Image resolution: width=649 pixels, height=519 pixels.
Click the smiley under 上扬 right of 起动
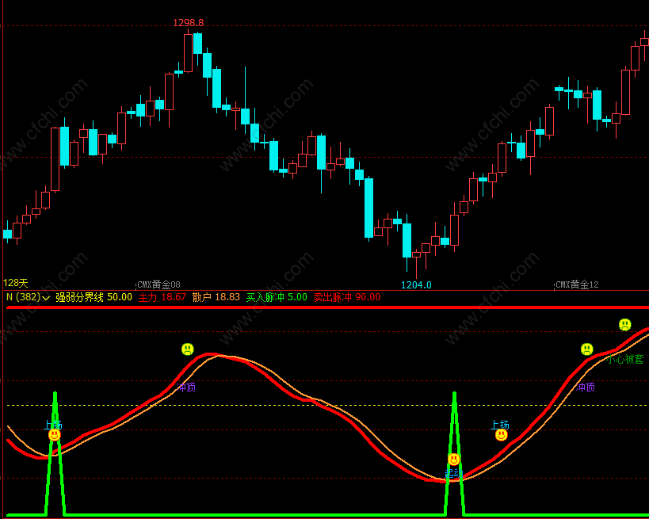coord(502,435)
